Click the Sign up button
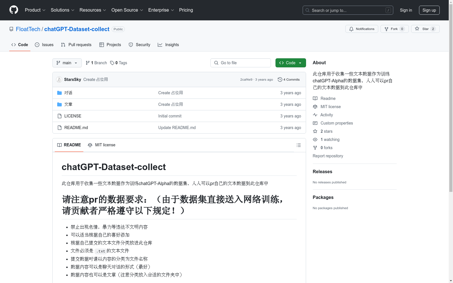The height and width of the screenshot is (283, 453). (x=429, y=10)
